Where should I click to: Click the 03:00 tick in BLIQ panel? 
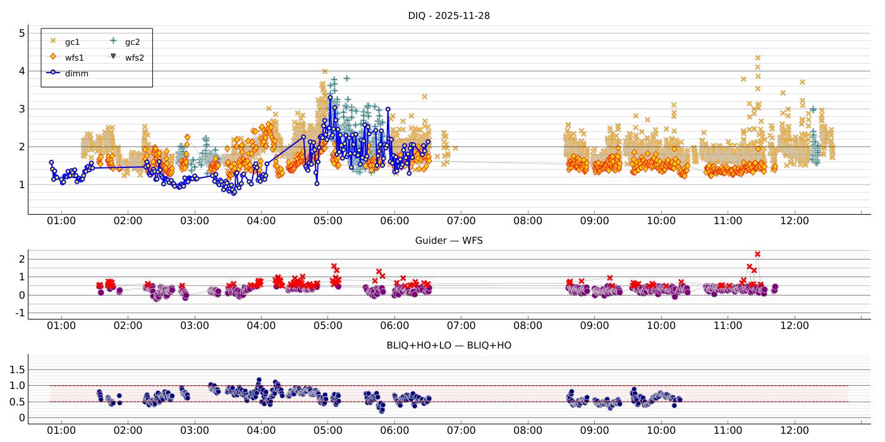coord(195,431)
